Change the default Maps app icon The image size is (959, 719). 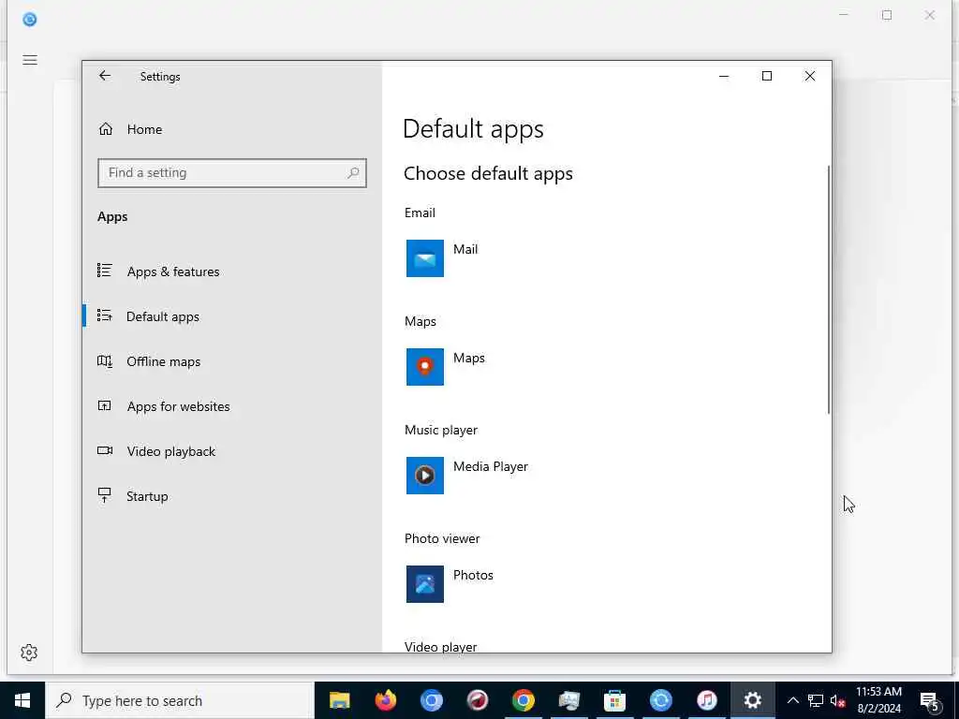click(x=425, y=367)
